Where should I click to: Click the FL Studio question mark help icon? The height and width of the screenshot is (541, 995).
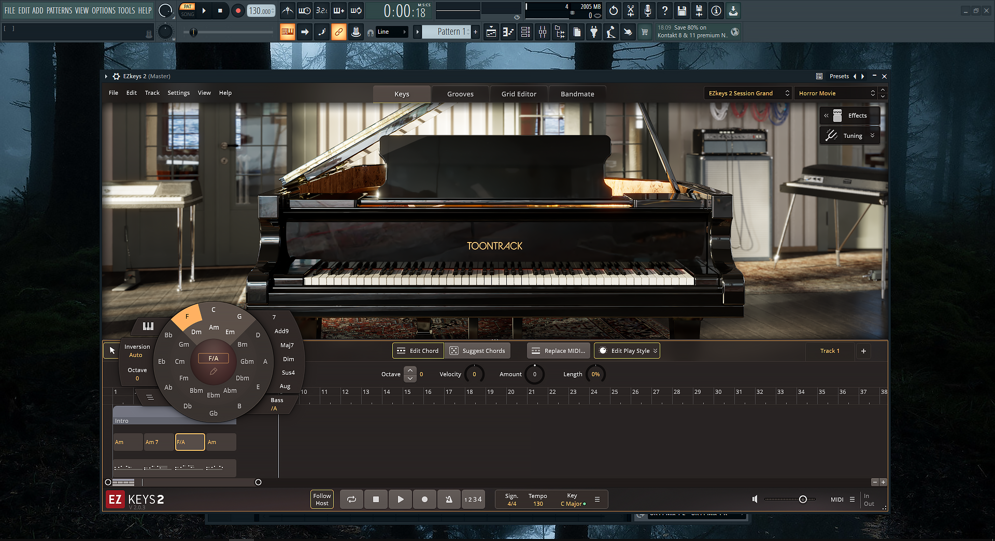pos(665,10)
